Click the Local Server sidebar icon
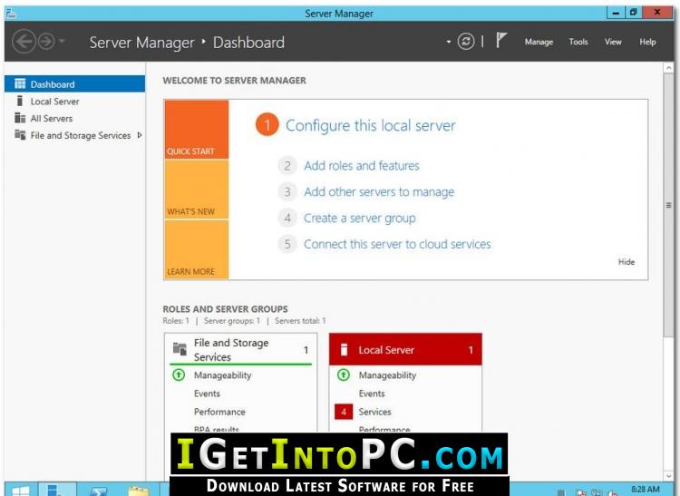Screen dimensions: 680x496 (x=19, y=101)
